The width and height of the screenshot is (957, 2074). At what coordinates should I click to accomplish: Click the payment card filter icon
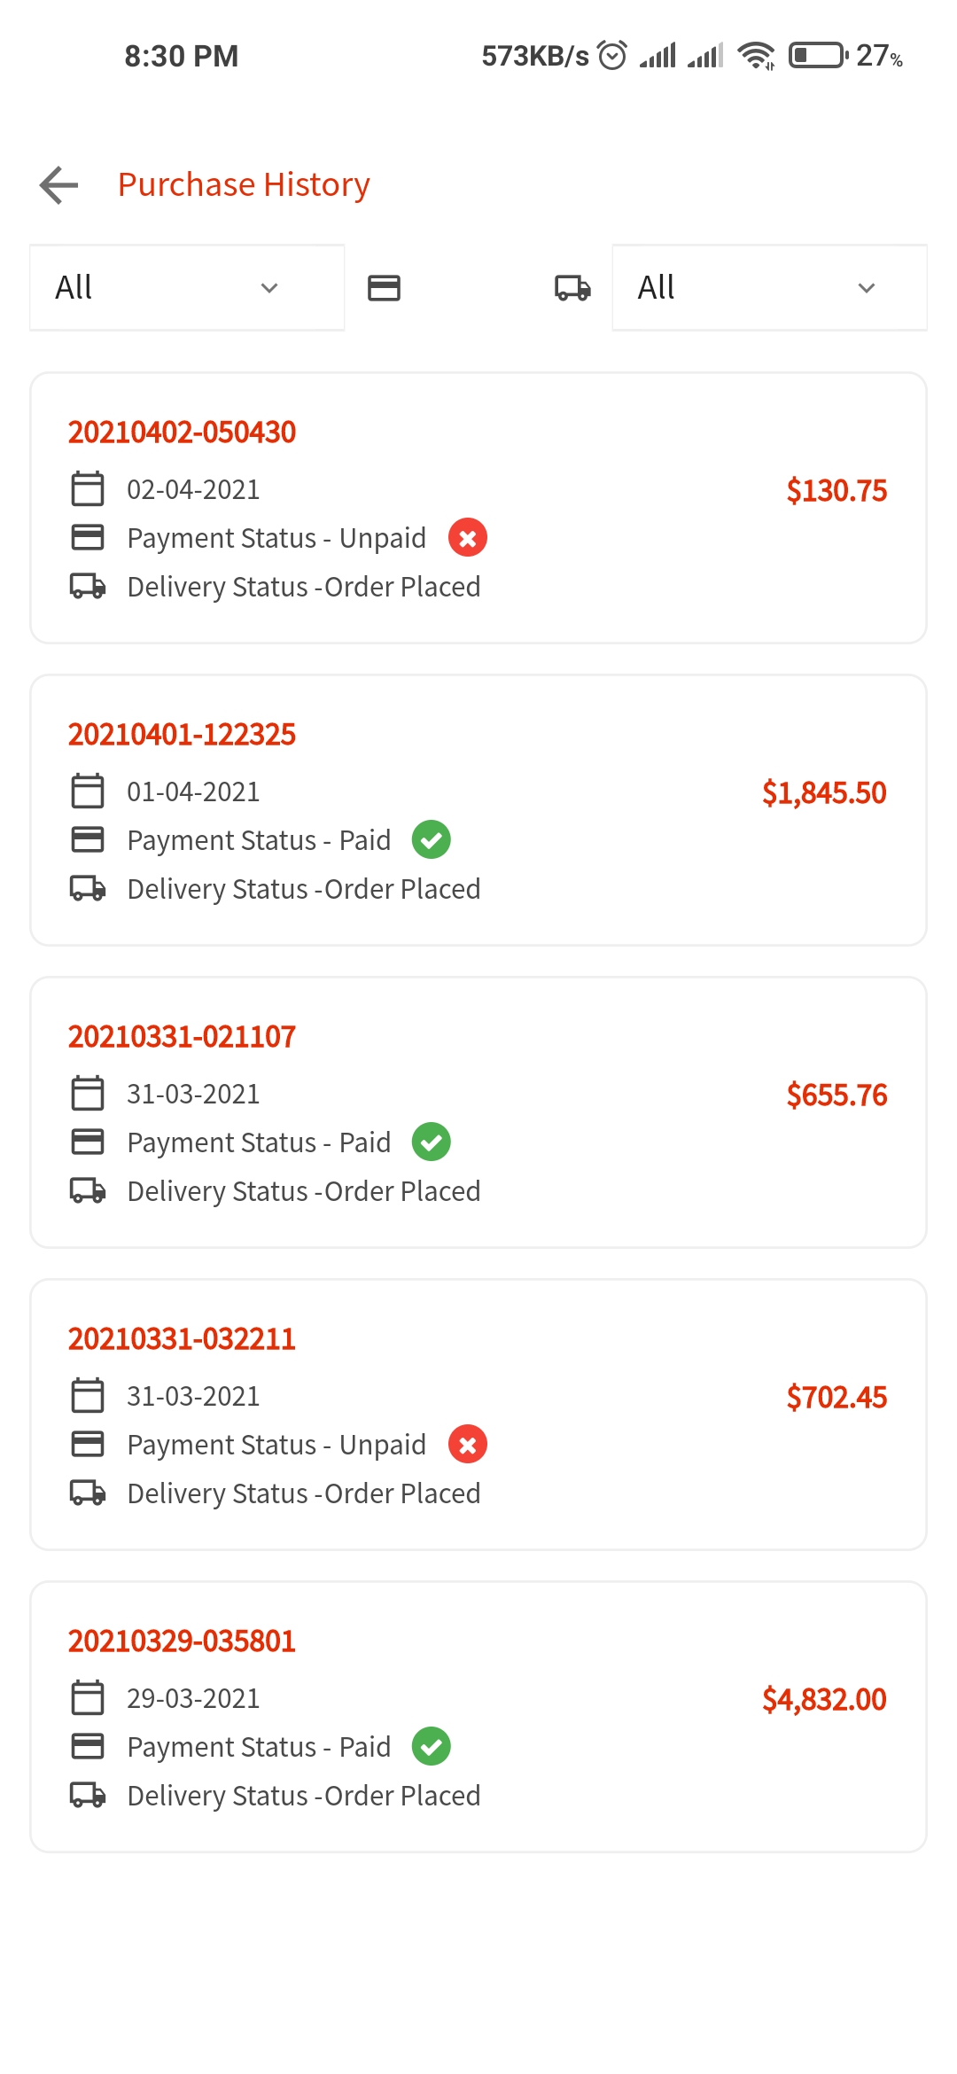384,288
